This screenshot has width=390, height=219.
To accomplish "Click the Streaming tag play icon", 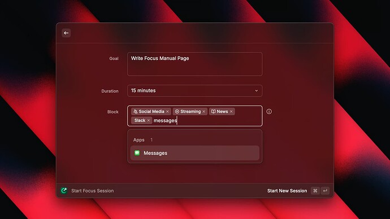I will [177, 112].
